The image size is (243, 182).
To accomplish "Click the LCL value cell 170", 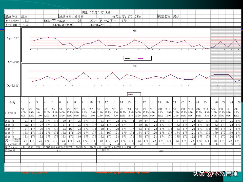I will tap(124, 20).
